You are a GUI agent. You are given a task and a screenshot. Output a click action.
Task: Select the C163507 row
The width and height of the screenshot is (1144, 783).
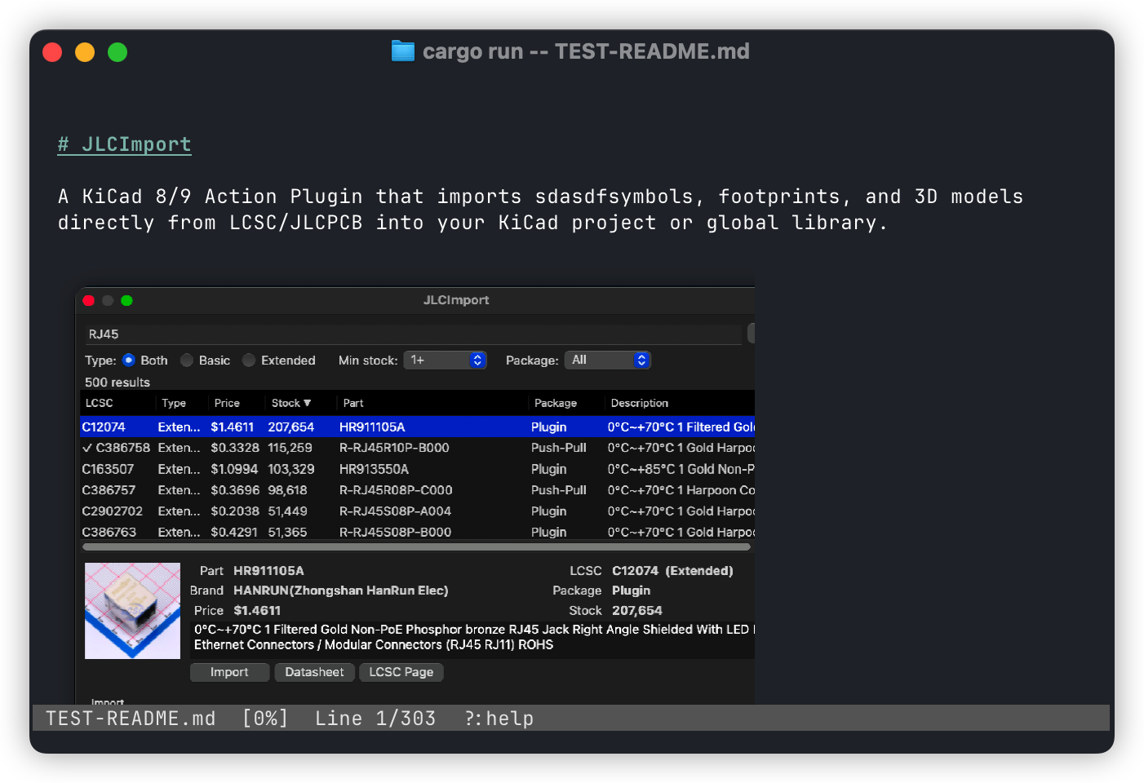(417, 469)
